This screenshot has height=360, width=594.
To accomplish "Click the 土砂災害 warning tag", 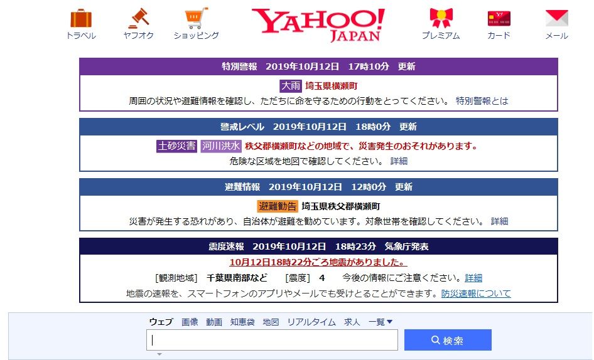I will pyautogui.click(x=176, y=146).
